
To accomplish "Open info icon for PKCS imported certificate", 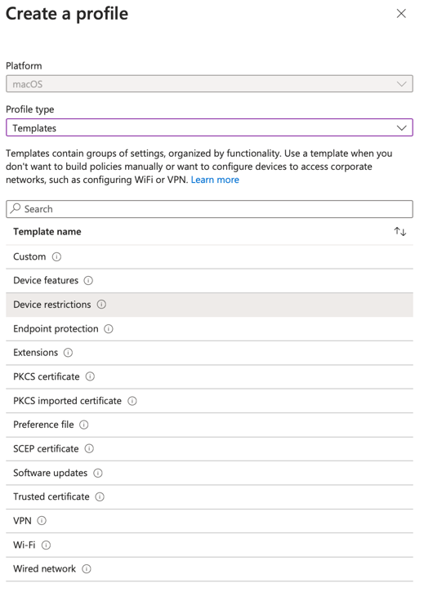I will coord(132,401).
